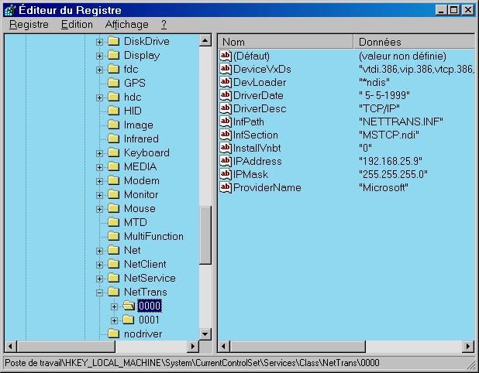Expand the NetService key
This screenshot has height=373, width=479.
99,279
